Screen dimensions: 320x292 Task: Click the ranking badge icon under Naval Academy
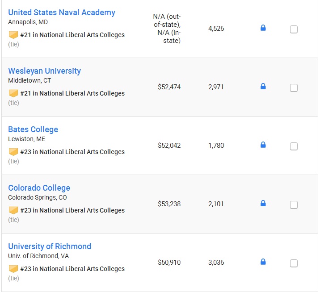[x=13, y=35]
